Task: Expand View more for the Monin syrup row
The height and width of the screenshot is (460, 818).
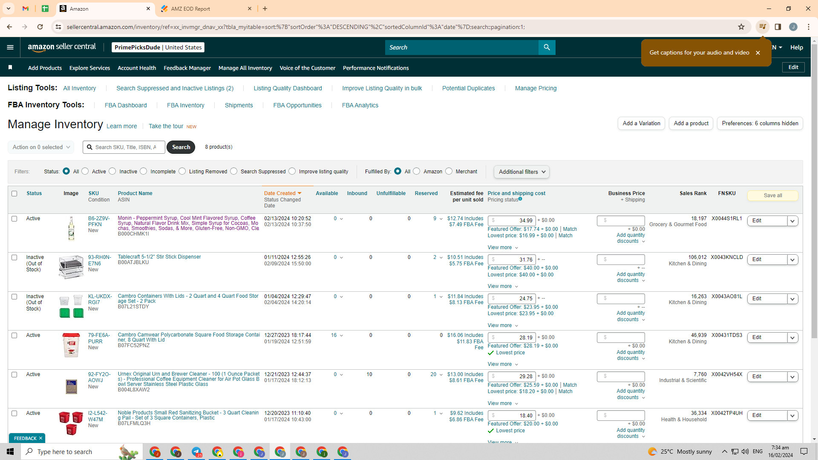Action: click(x=503, y=247)
